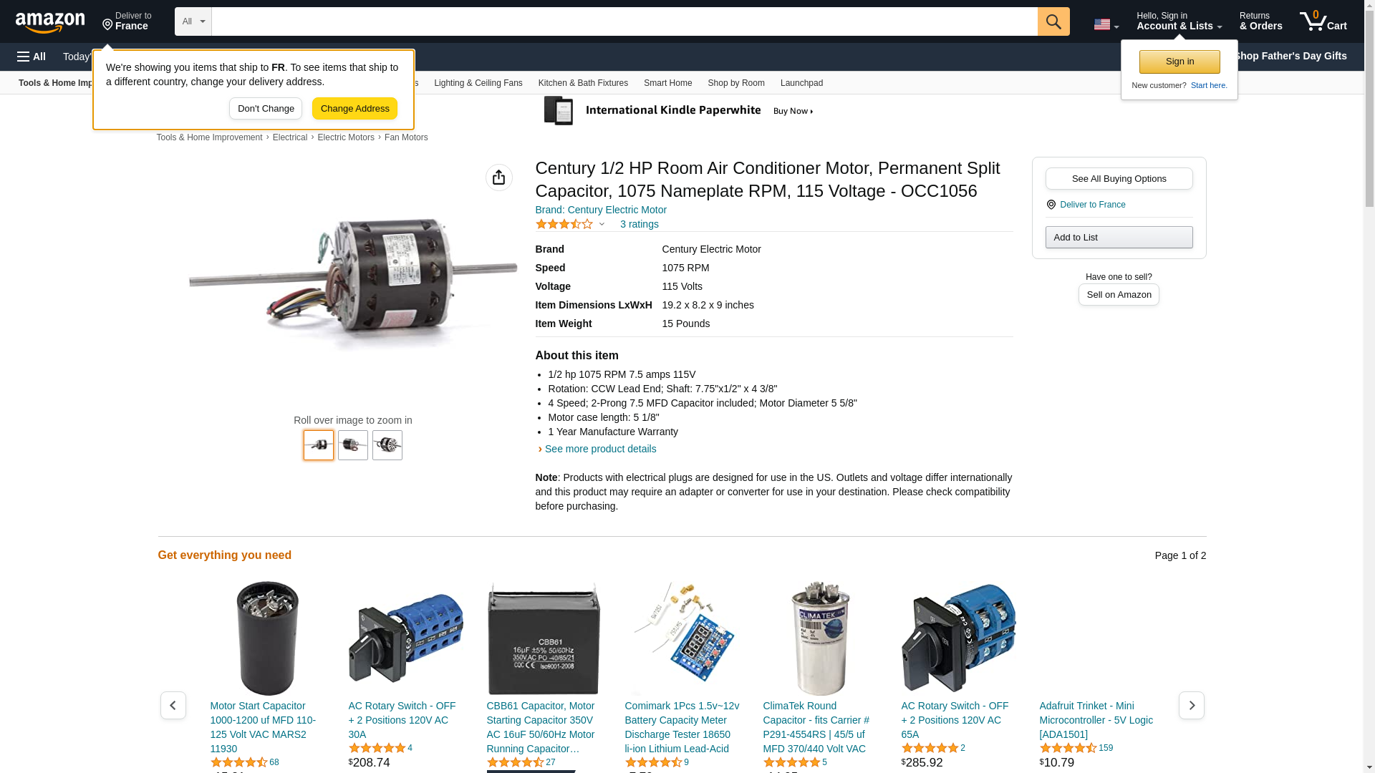Open the All hamburger menu
Viewport: 1375px width, 773px height.
(x=32, y=57)
